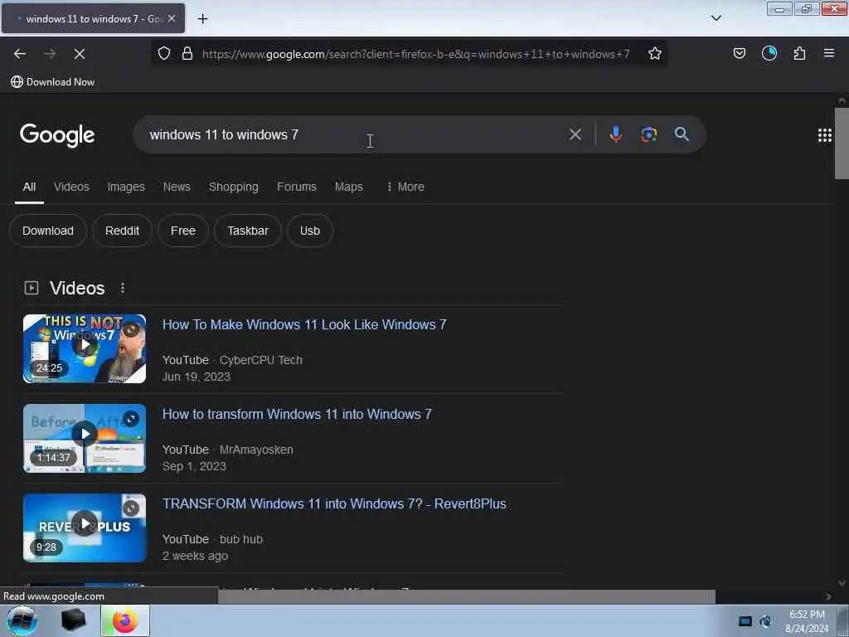849x637 pixels.
Task: Click the system tray globe icon
Action: (765, 621)
